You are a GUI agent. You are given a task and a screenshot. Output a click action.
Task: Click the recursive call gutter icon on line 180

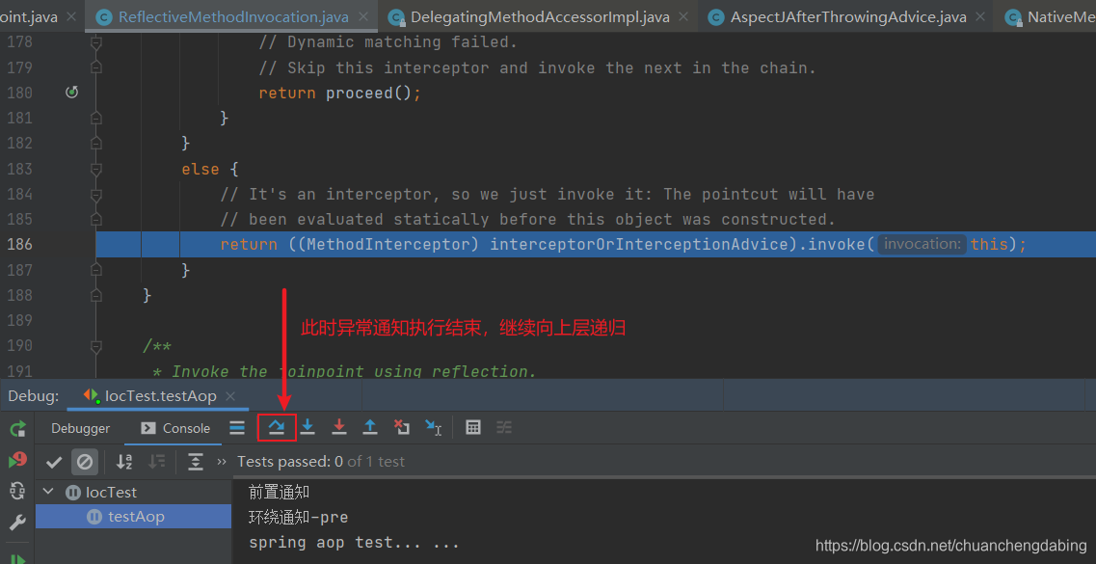pyautogui.click(x=71, y=93)
